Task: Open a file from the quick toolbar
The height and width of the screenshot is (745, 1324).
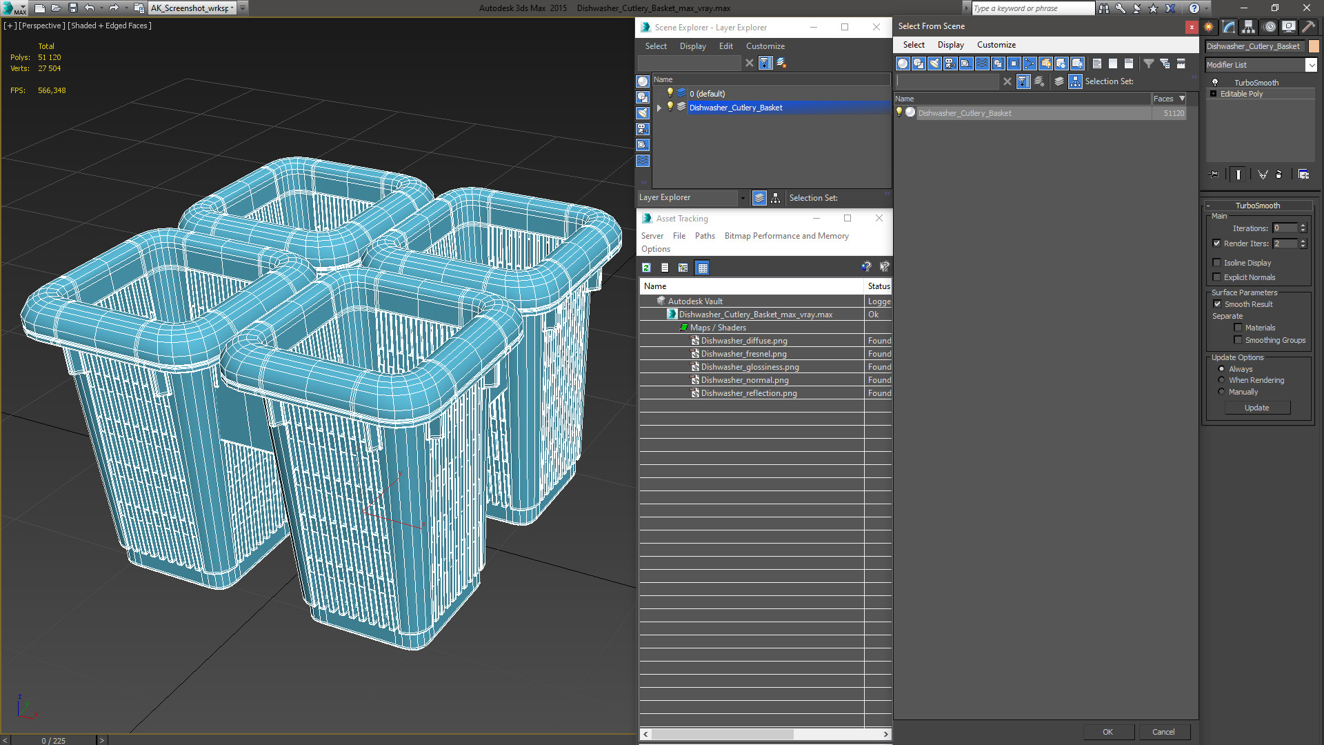Action: [57, 8]
